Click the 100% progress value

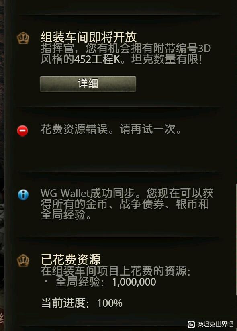point(110,303)
